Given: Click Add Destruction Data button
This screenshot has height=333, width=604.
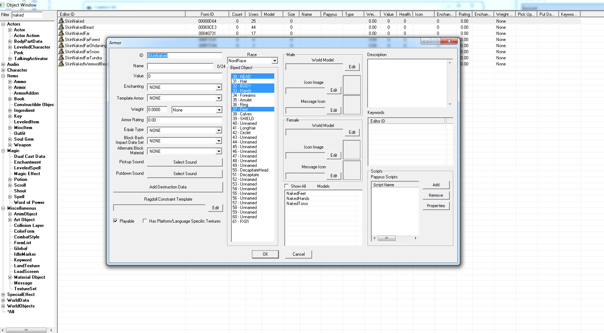Looking at the screenshot, I should point(168,187).
